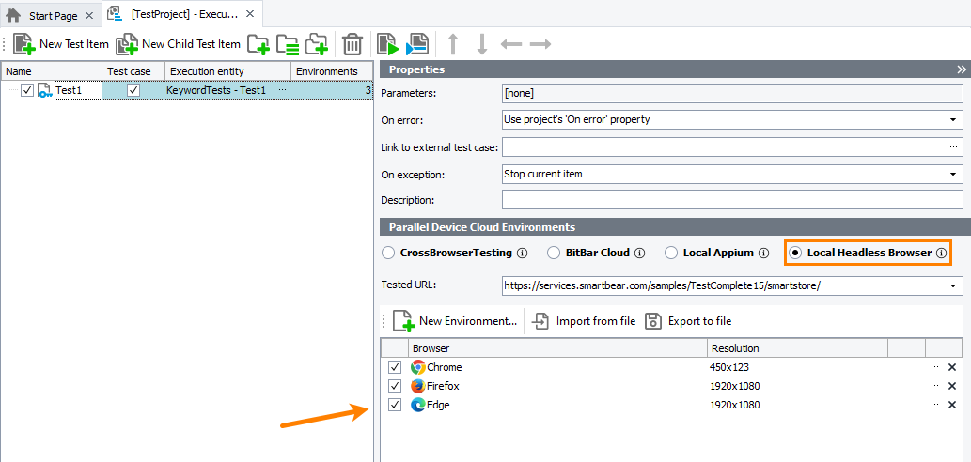Click the New Test Item toolbar button
The height and width of the screenshot is (462, 971).
tap(61, 44)
